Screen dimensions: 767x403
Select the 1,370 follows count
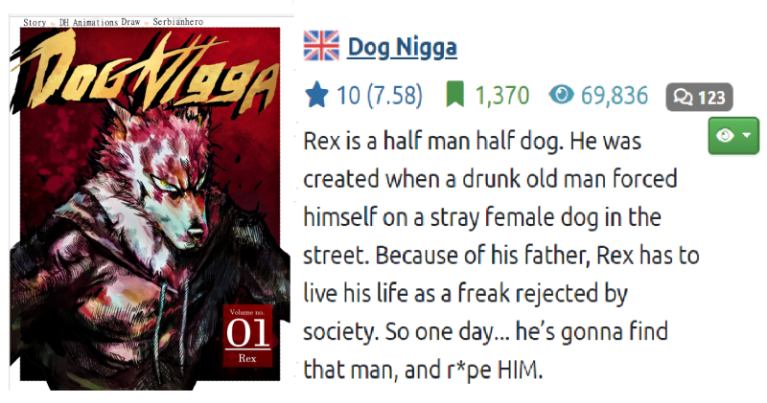[502, 96]
